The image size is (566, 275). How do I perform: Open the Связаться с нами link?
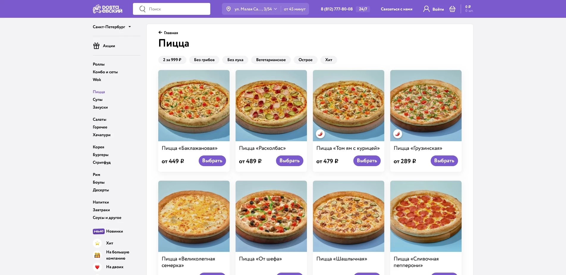[396, 9]
